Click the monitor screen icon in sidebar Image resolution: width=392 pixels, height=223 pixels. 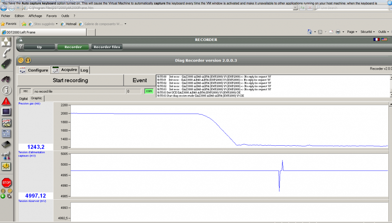[6, 112]
